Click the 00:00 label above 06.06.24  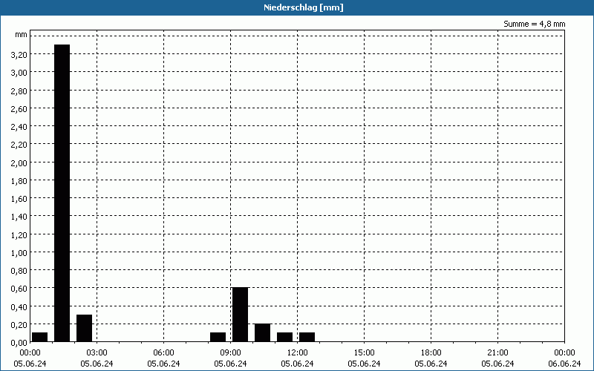pos(564,353)
